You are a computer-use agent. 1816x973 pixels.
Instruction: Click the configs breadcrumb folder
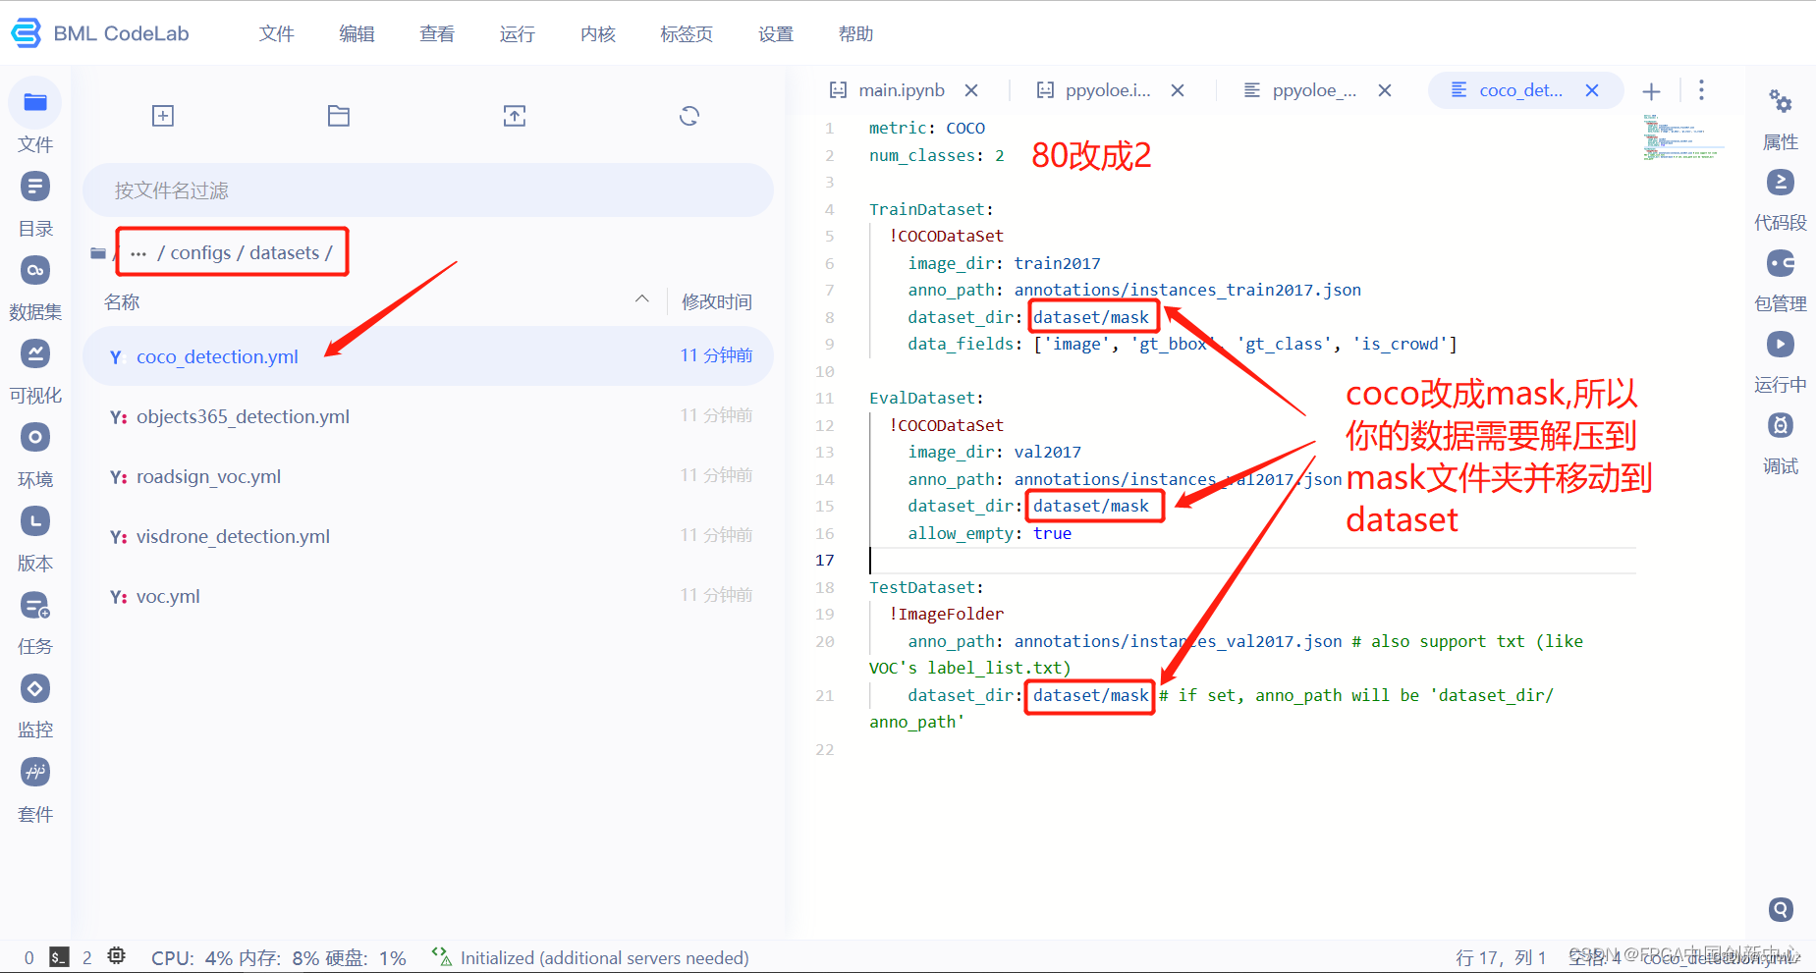pyautogui.click(x=201, y=253)
